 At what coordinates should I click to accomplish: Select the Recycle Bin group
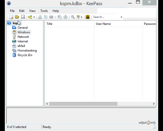tap(25, 55)
